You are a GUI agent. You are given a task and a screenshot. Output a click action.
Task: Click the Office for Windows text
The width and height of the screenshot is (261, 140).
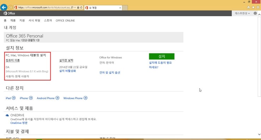pyautogui.click(x=110, y=57)
